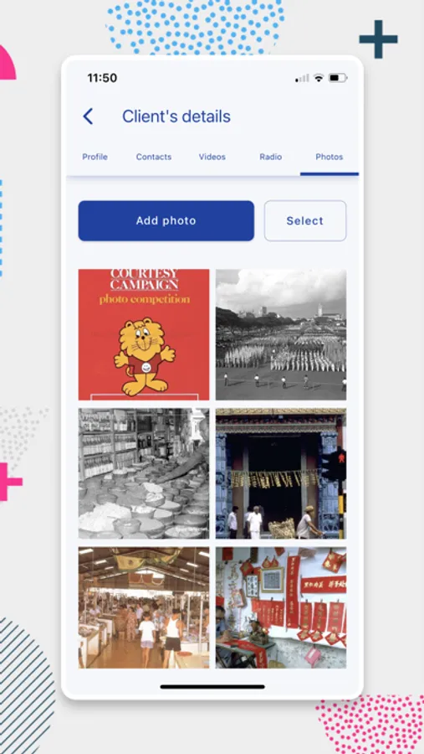The height and width of the screenshot is (754, 424).
Task: Switch to the Profile tab
Action: [95, 157]
